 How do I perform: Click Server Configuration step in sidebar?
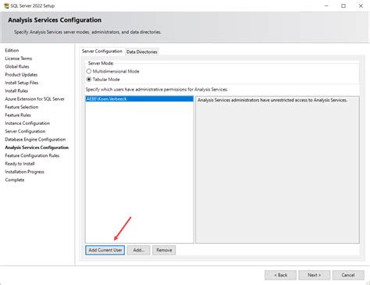pos(25,131)
